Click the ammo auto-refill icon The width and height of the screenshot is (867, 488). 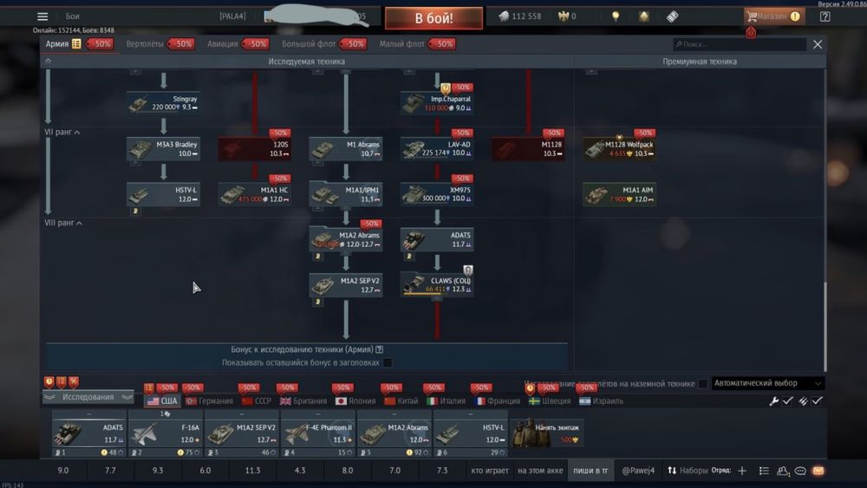[x=803, y=401]
